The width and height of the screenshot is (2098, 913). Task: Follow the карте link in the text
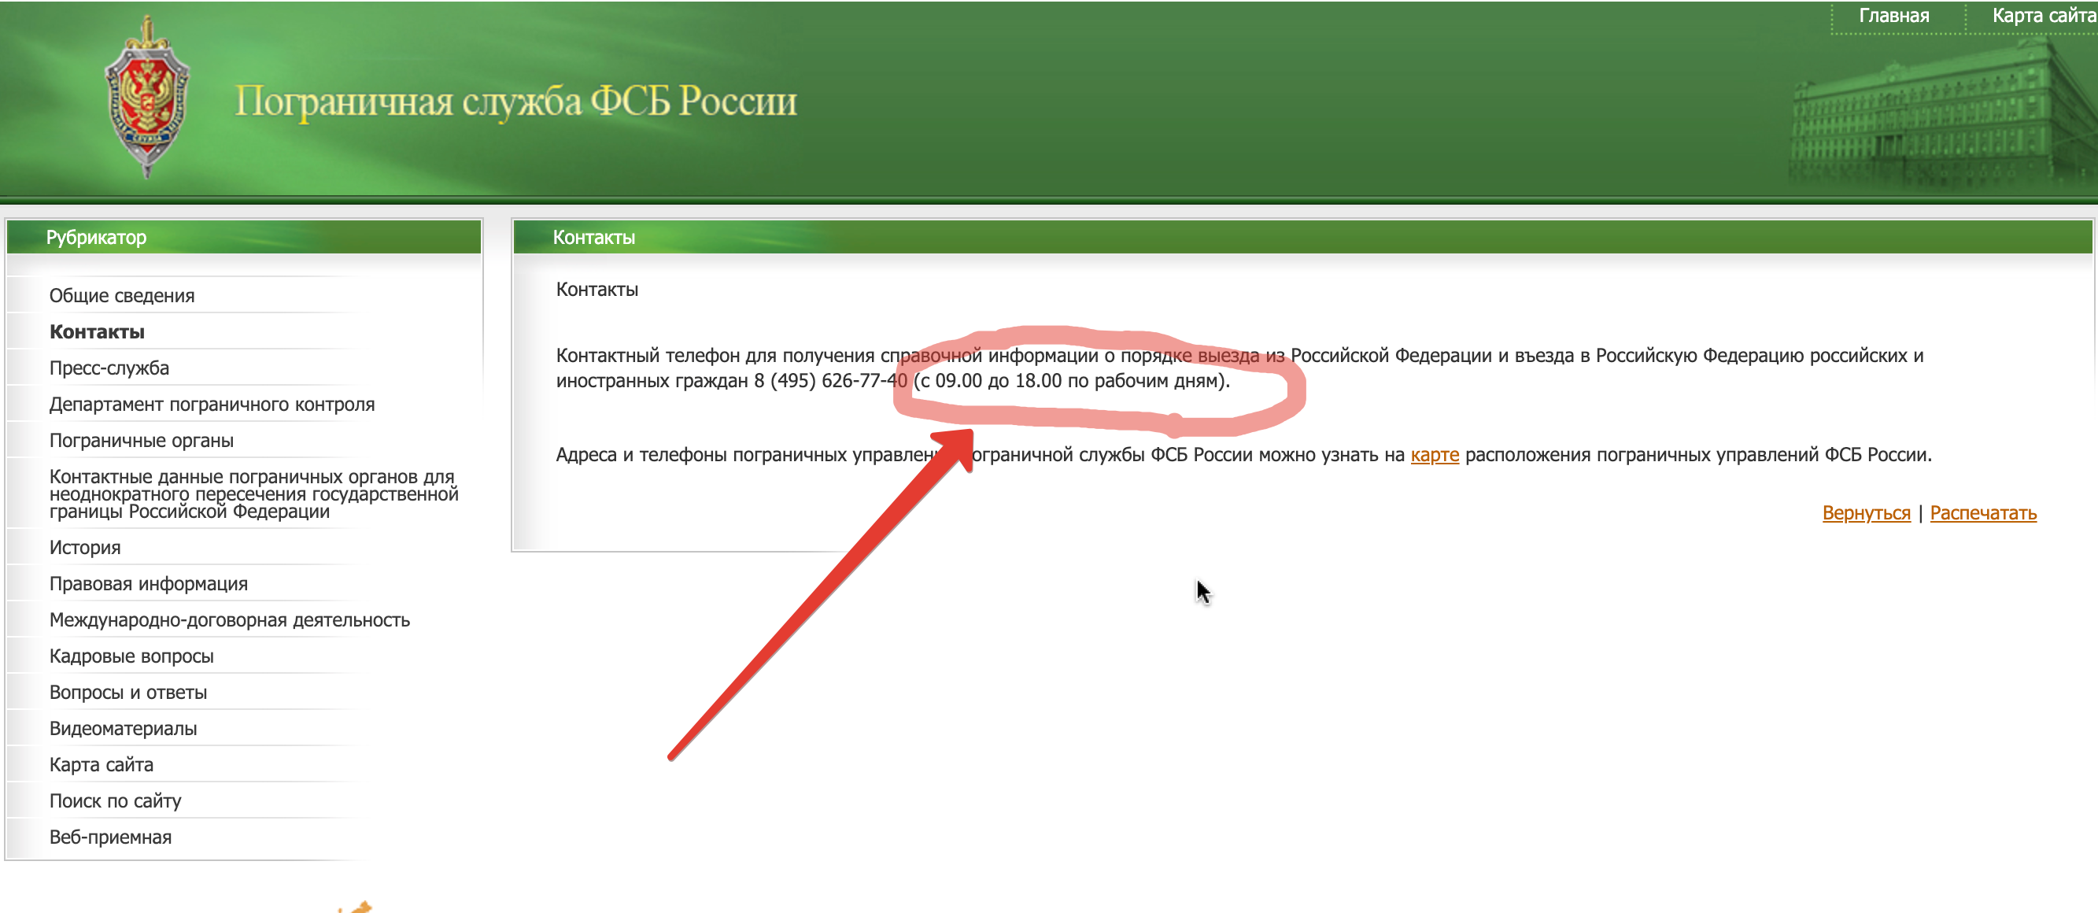(x=1435, y=454)
